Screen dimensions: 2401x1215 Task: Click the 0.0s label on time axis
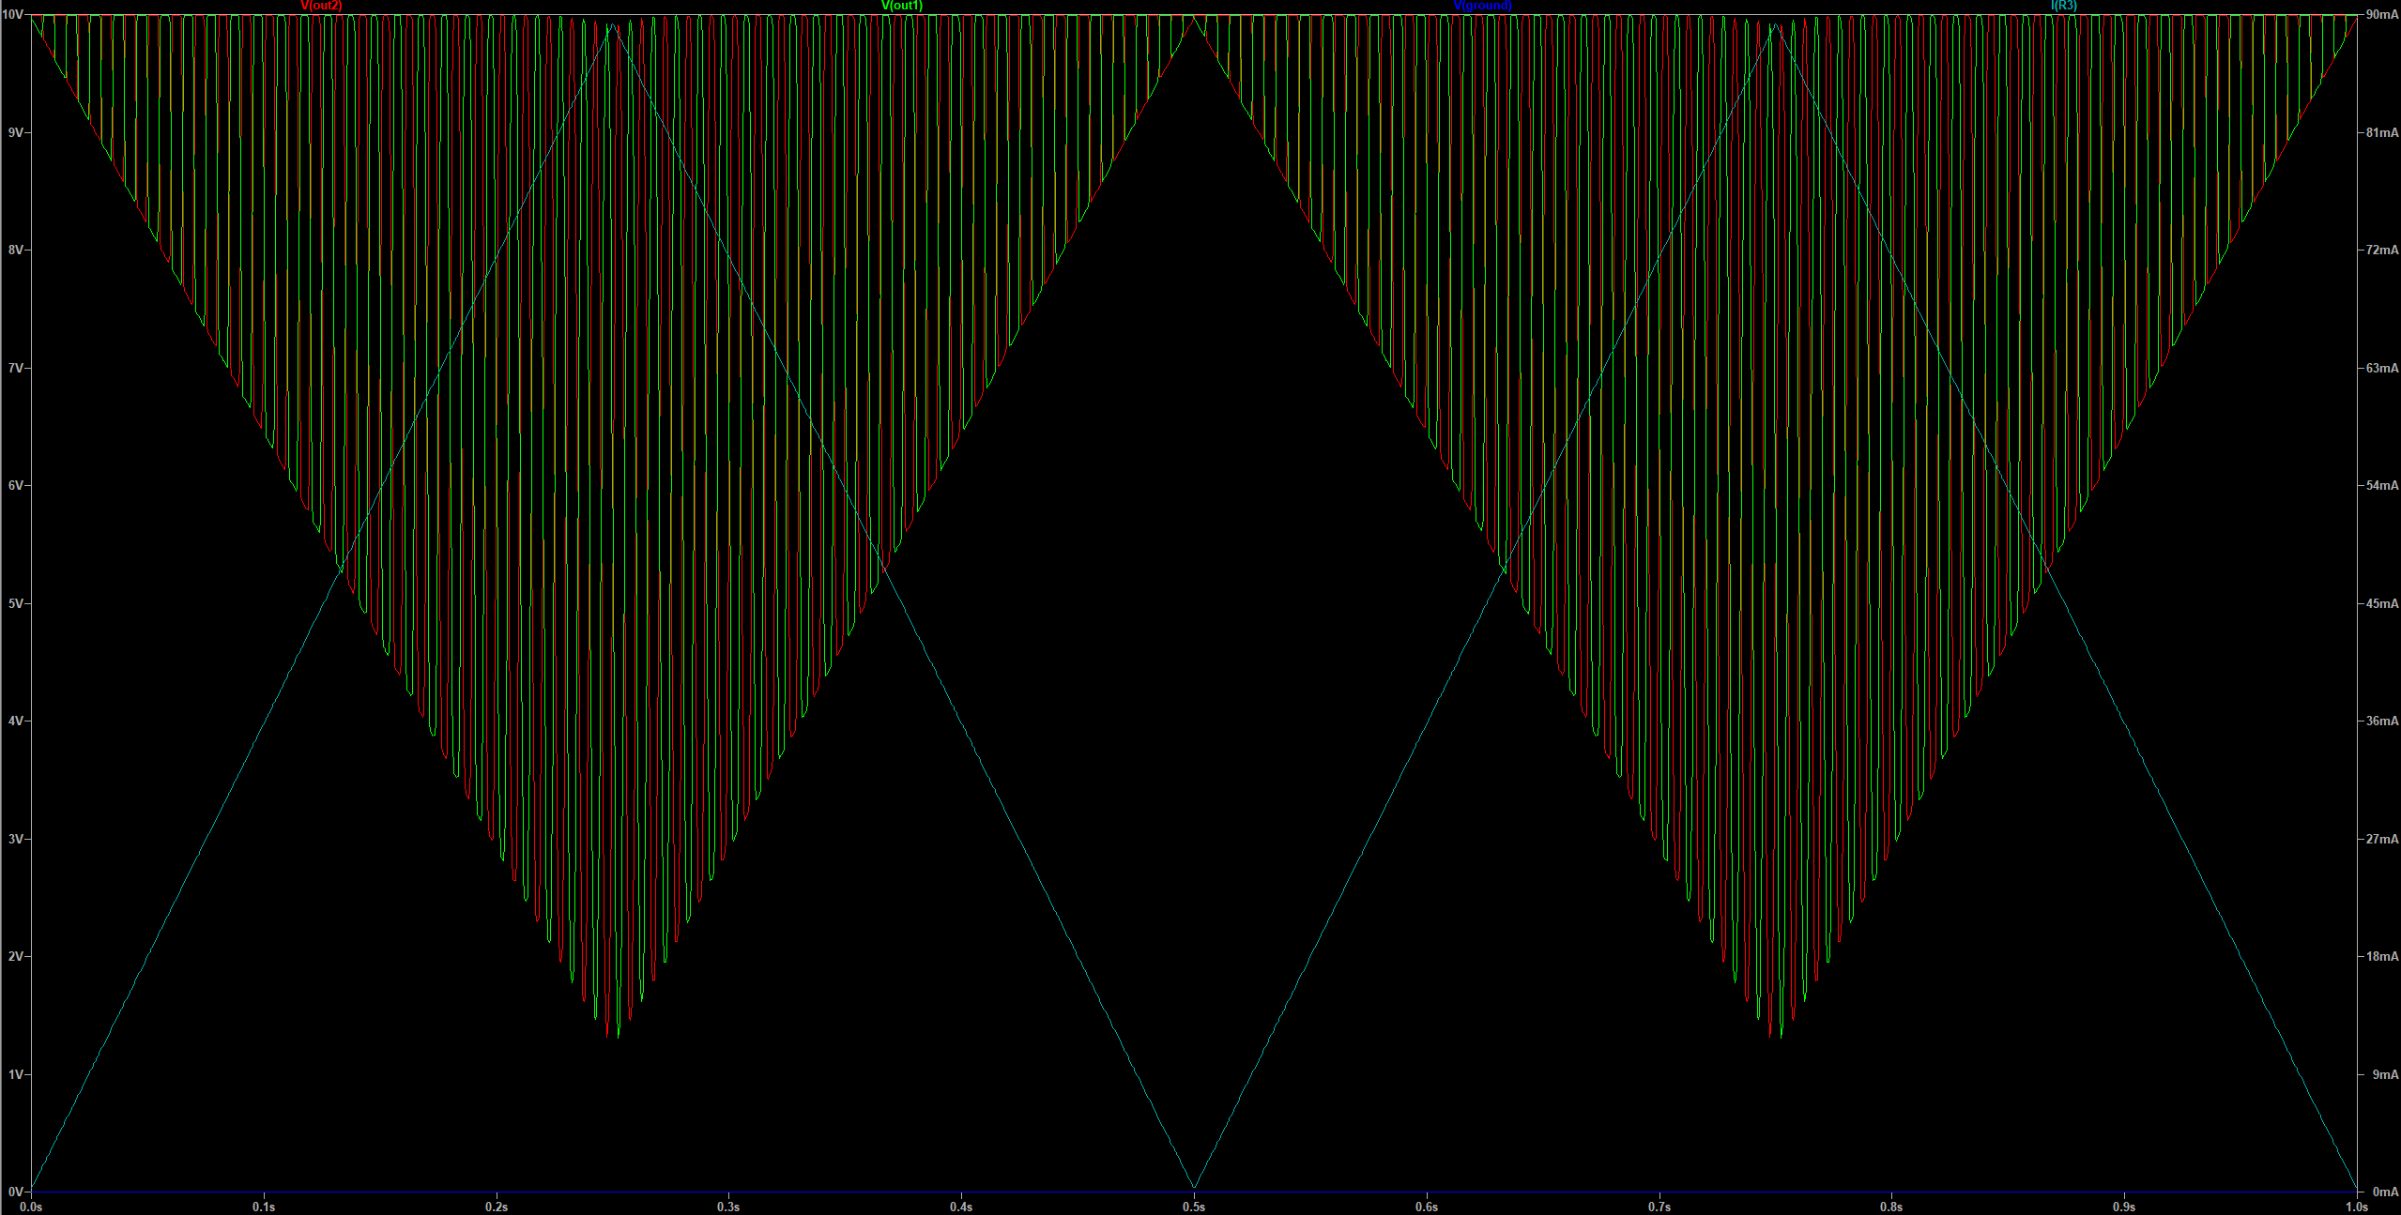[x=32, y=1207]
